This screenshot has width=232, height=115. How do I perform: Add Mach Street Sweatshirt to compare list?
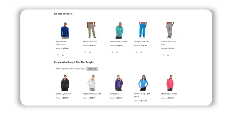click(x=63, y=55)
